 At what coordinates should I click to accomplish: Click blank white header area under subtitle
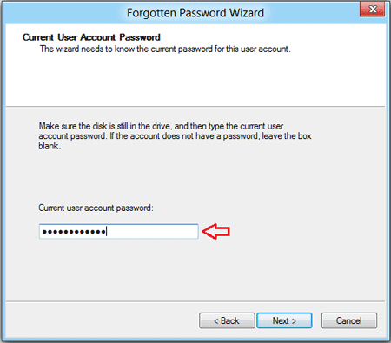click(x=195, y=80)
